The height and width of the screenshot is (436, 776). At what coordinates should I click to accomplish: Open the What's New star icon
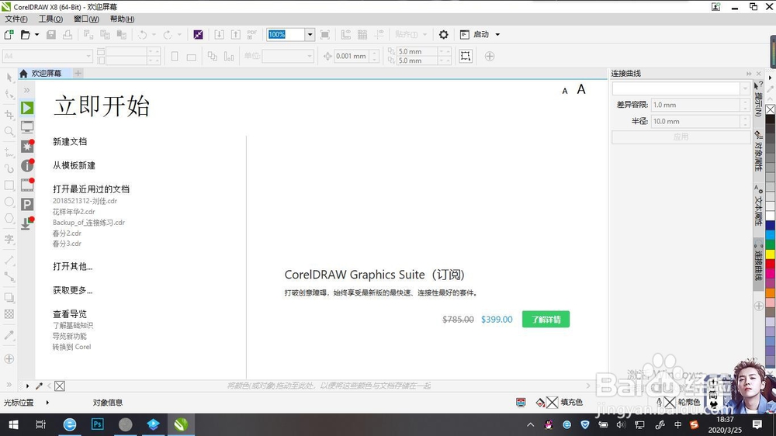coord(27,147)
